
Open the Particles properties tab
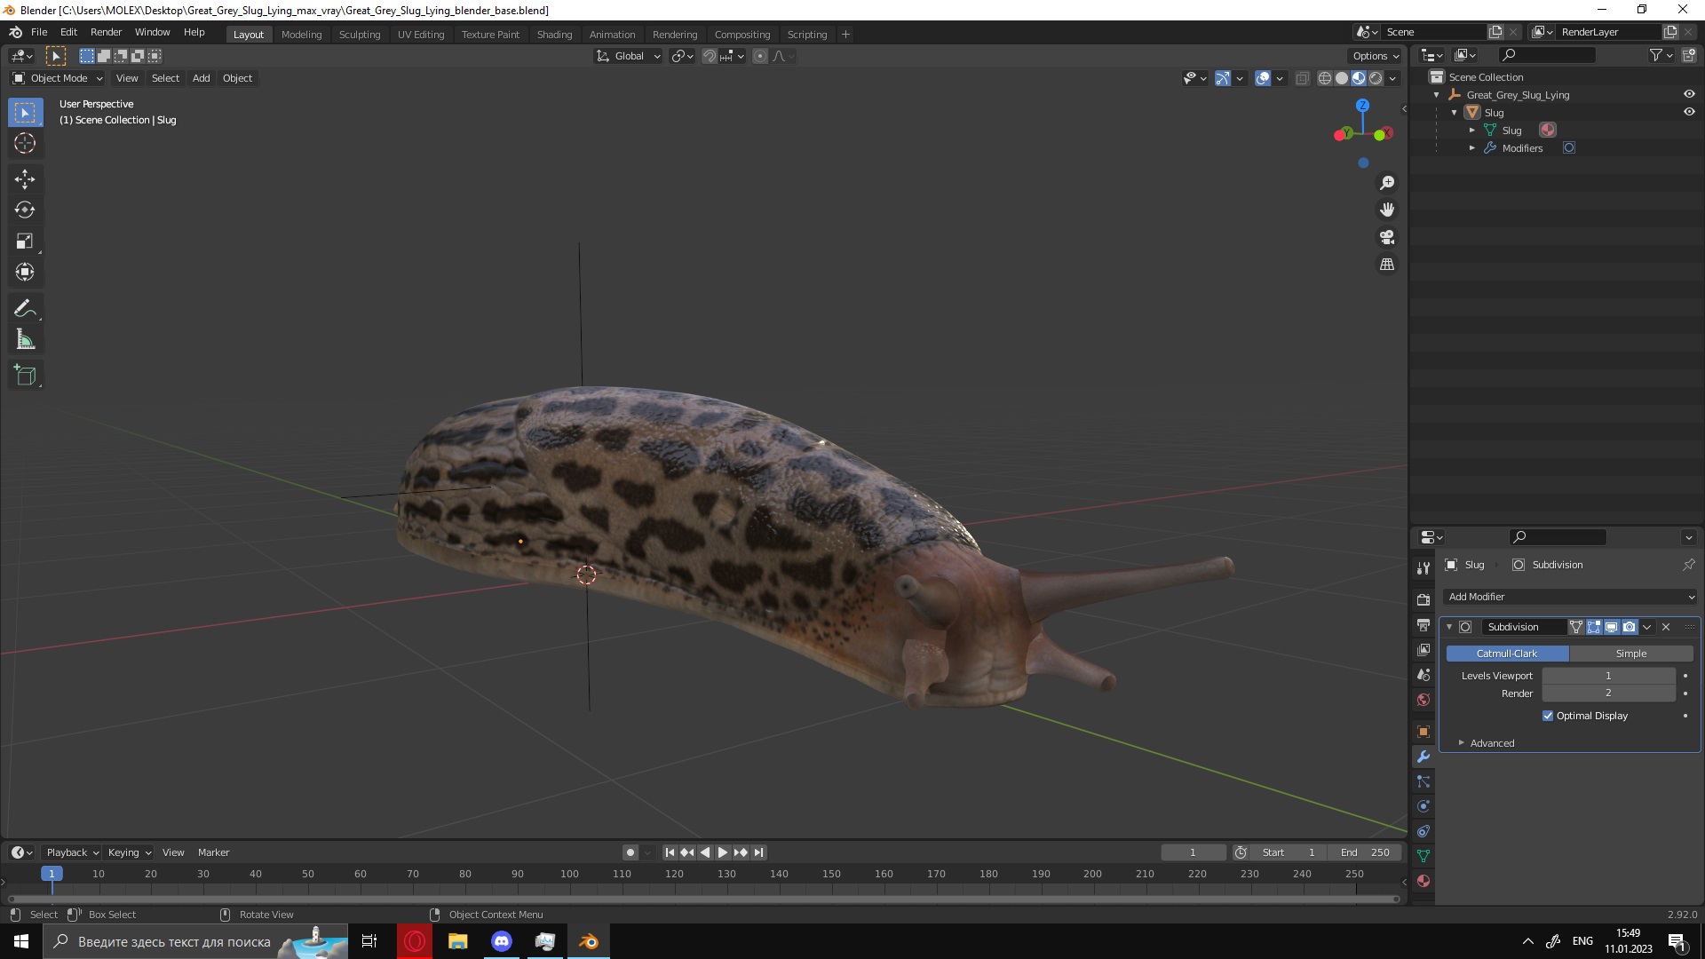click(1423, 781)
